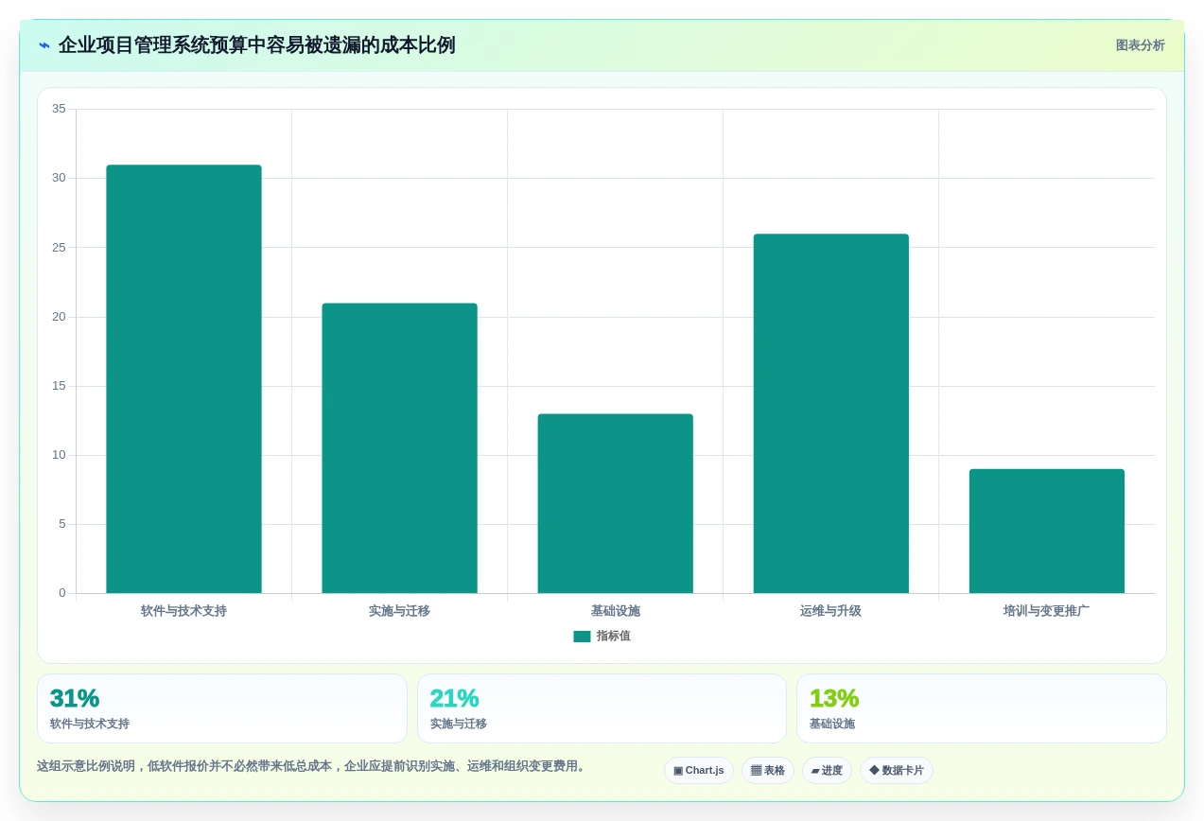Click the 运维与升级 bar in chart
This screenshot has width=1204, height=821.
click(x=830, y=413)
